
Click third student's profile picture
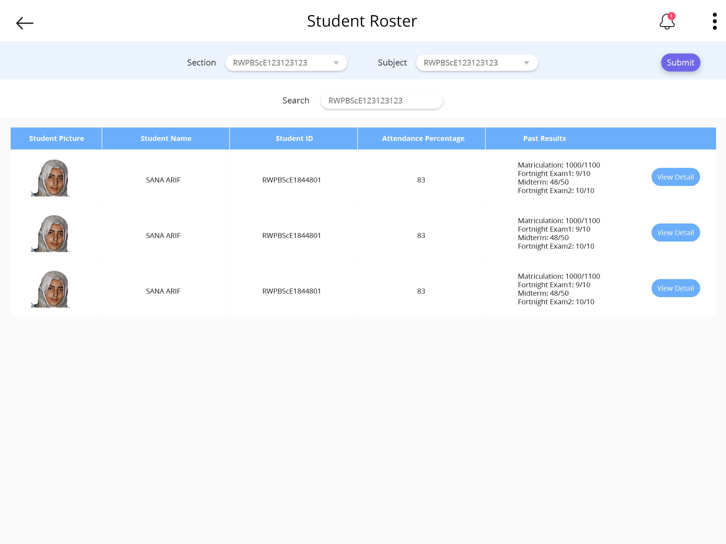[x=52, y=289]
